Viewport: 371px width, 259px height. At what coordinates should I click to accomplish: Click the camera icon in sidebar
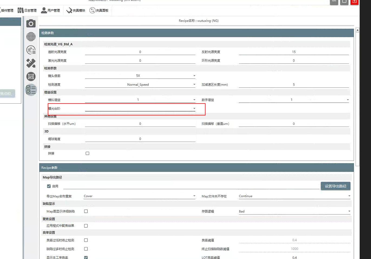(31, 24)
